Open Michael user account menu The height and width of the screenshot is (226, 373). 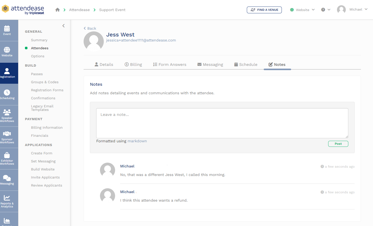pyautogui.click(x=352, y=10)
